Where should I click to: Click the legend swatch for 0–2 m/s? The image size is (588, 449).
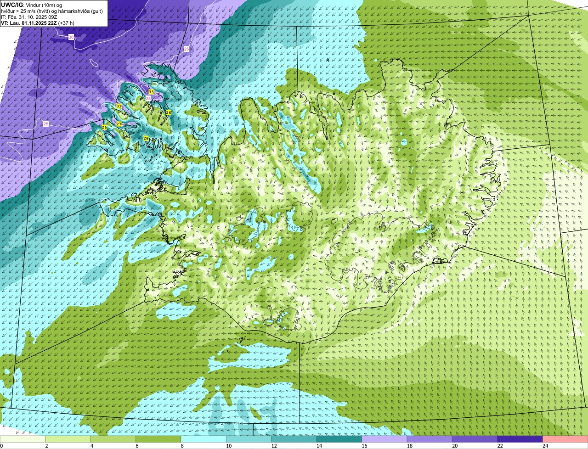(x=23, y=439)
